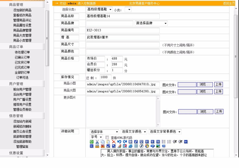Viewport: 239px width, 168px height.
Task: Open 添加新的商品 in the sidebar
Action: [22, 10]
